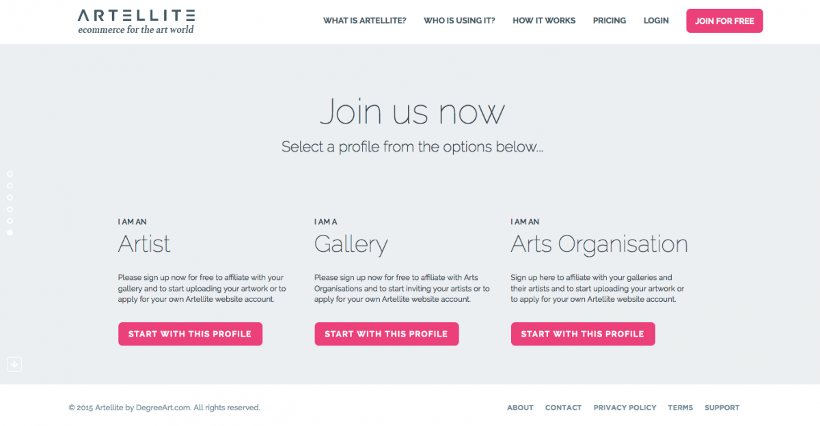Jump to the fifth section dot
820x426 pixels.
(x=10, y=221)
